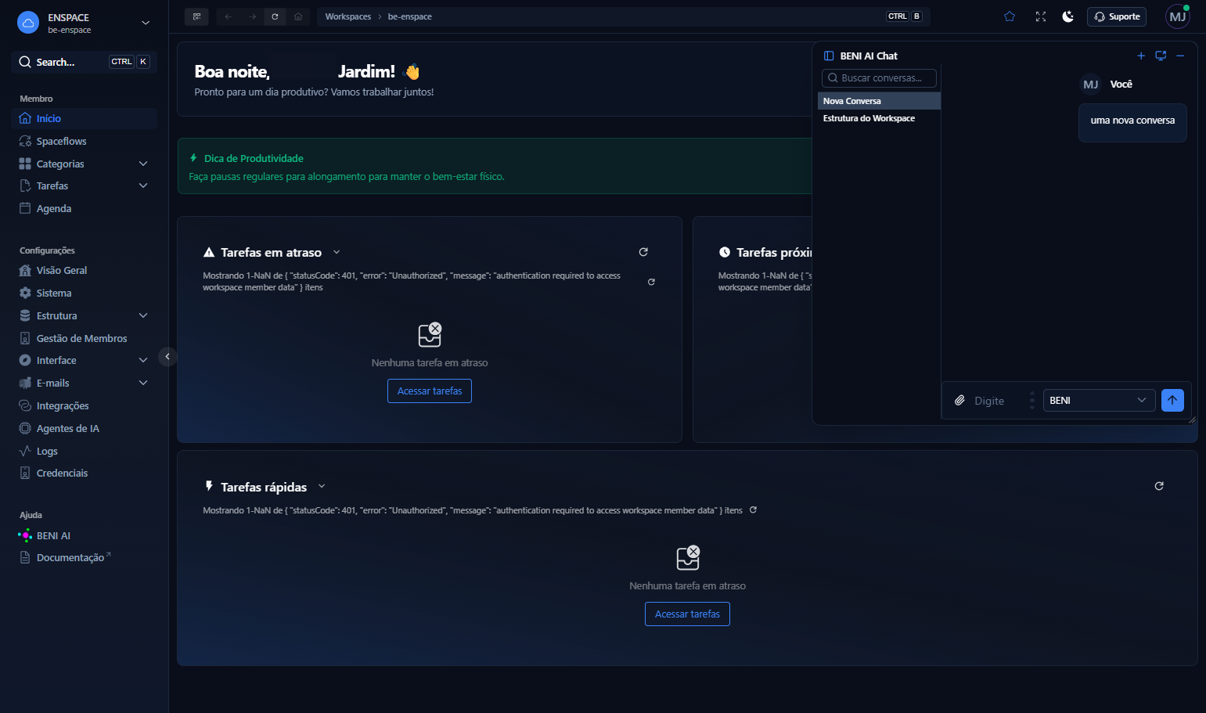Open Spaceflows in the sidebar
Viewport: 1206px width, 713px height.
85,141
